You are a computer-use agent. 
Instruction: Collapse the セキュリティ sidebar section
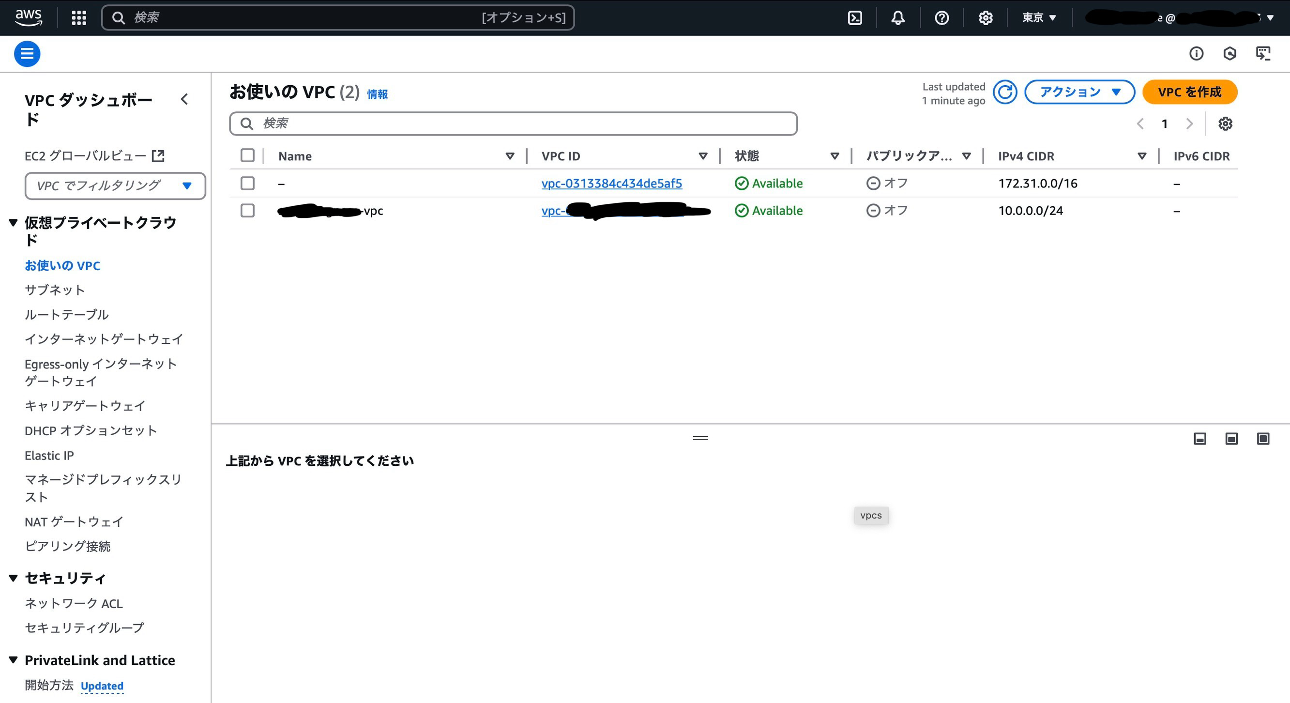click(14, 578)
